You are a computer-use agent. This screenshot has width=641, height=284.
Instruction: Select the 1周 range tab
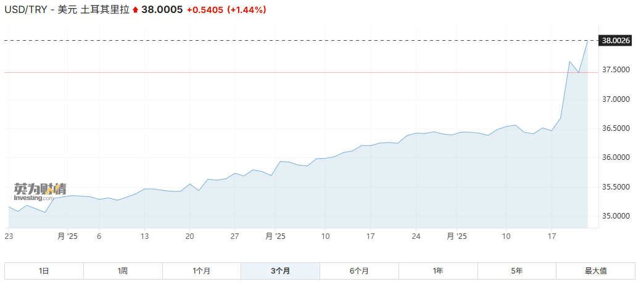[123, 270]
